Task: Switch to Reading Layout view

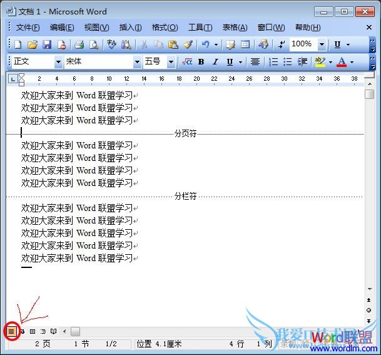Action: click(53, 331)
